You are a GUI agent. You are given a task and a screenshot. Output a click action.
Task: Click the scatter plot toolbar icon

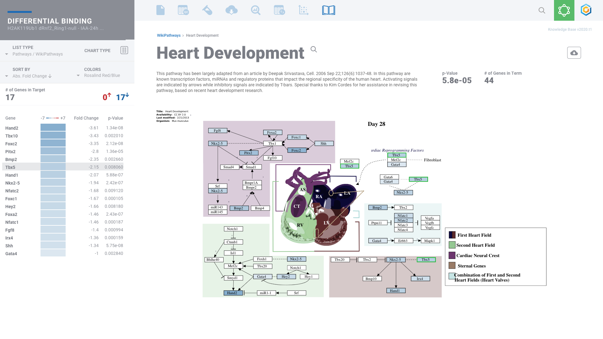pos(303,10)
